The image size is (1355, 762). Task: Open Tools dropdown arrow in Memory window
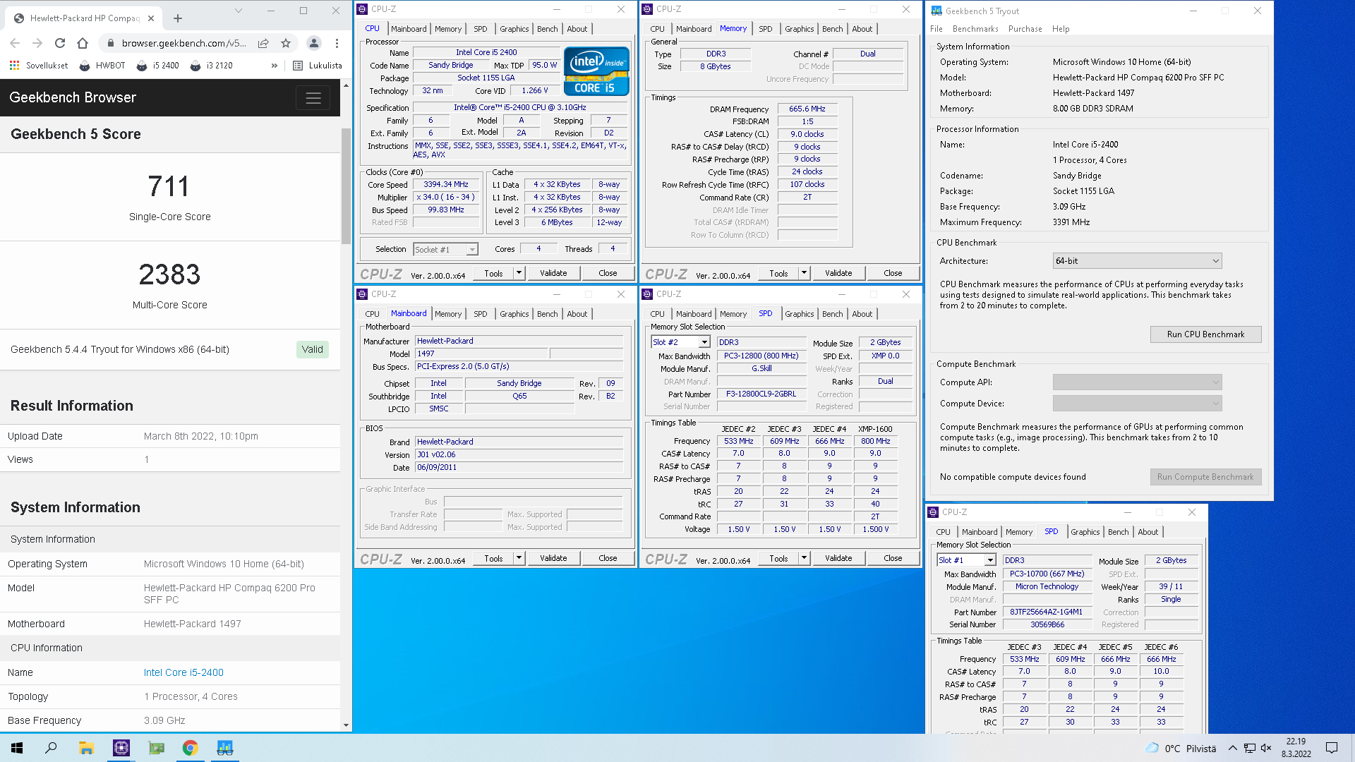click(804, 273)
